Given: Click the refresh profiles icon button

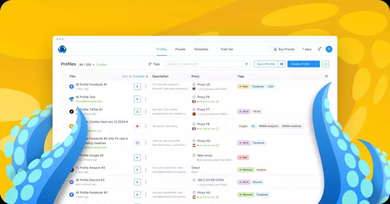Looking at the screenshot, I should point(326,64).
